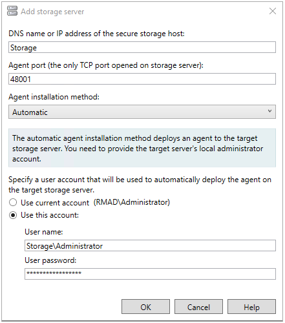285x323 pixels.
Task: Select the Use current account radio button
Action: pos(13,202)
